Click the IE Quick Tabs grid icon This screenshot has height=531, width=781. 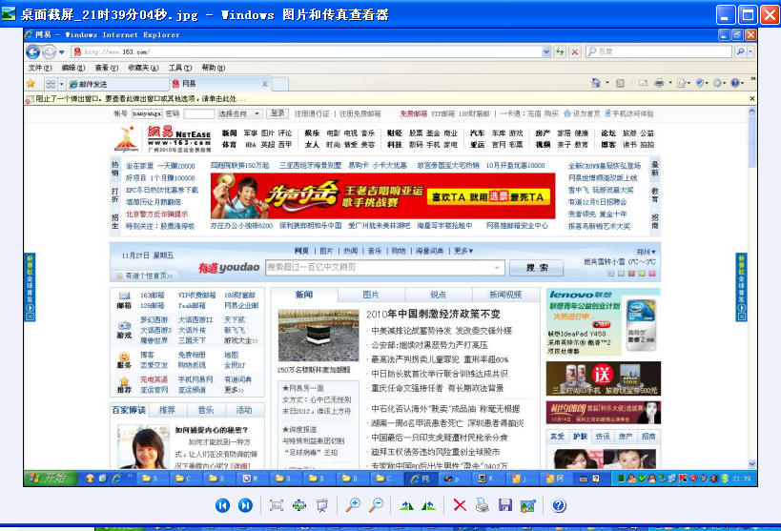click(51, 84)
